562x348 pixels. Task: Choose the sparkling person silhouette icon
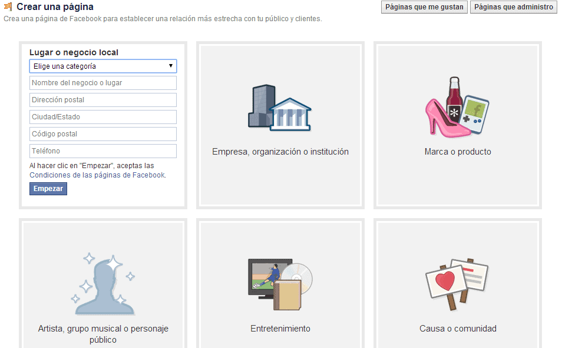click(x=103, y=285)
